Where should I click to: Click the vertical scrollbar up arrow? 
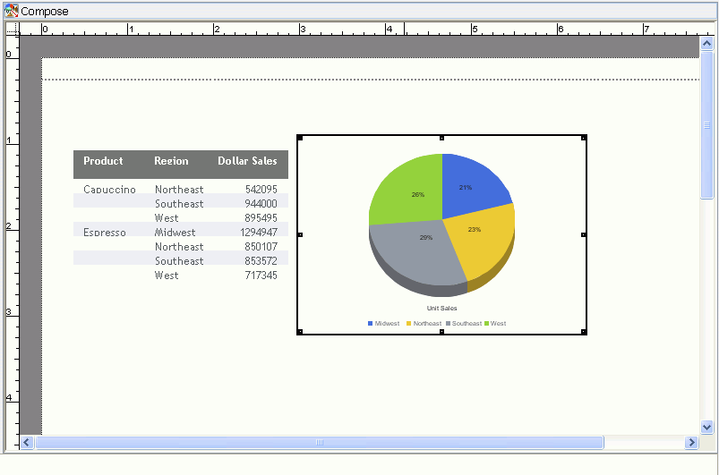pyautogui.click(x=706, y=44)
